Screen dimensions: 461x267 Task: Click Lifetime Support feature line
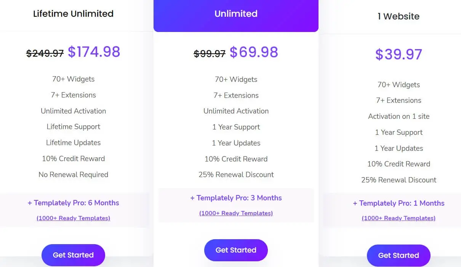click(x=73, y=127)
